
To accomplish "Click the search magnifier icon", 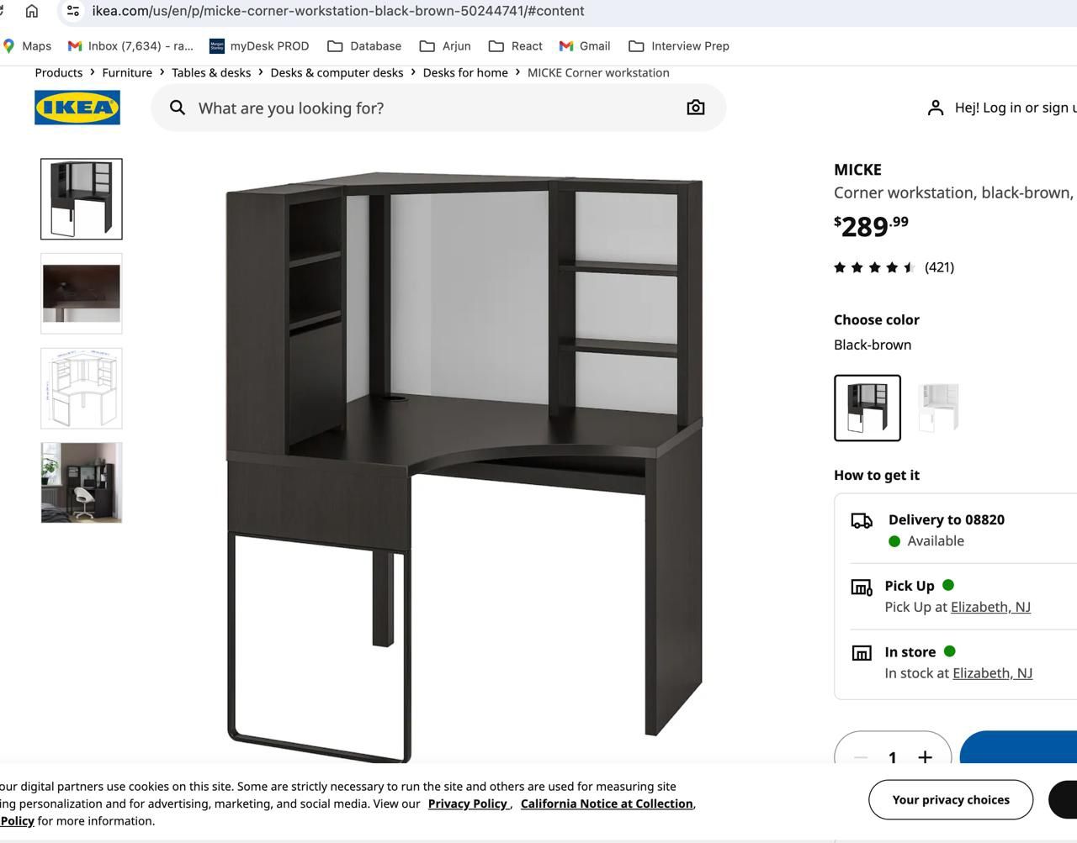I will tap(178, 108).
